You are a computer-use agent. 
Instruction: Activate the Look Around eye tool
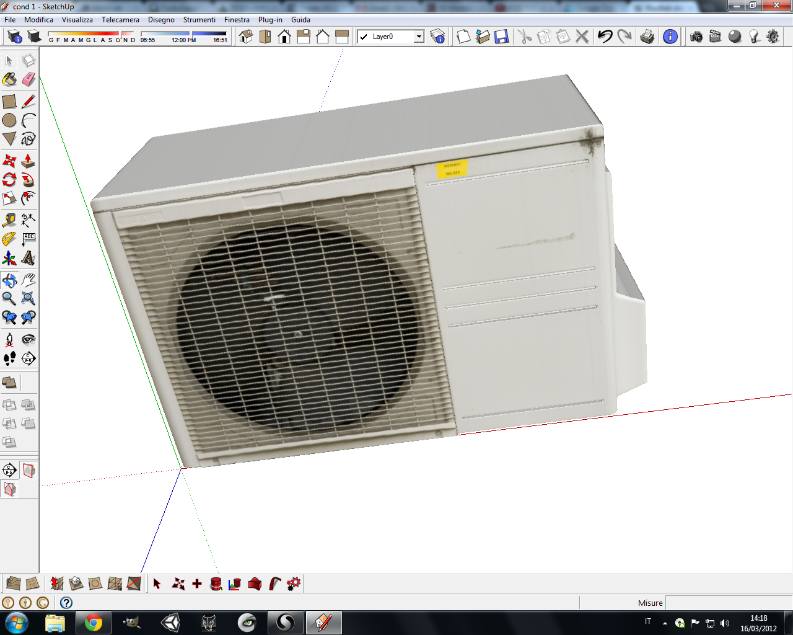coord(28,339)
